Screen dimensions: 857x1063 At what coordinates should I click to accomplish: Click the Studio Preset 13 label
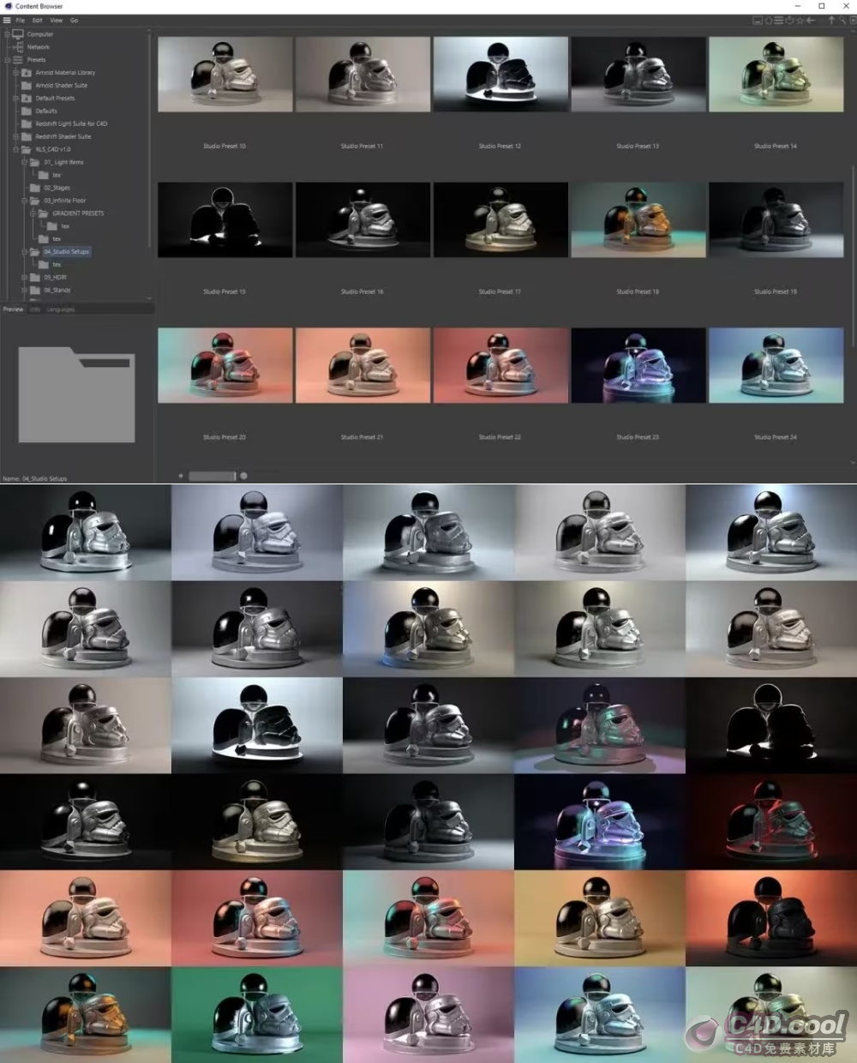coord(638,147)
